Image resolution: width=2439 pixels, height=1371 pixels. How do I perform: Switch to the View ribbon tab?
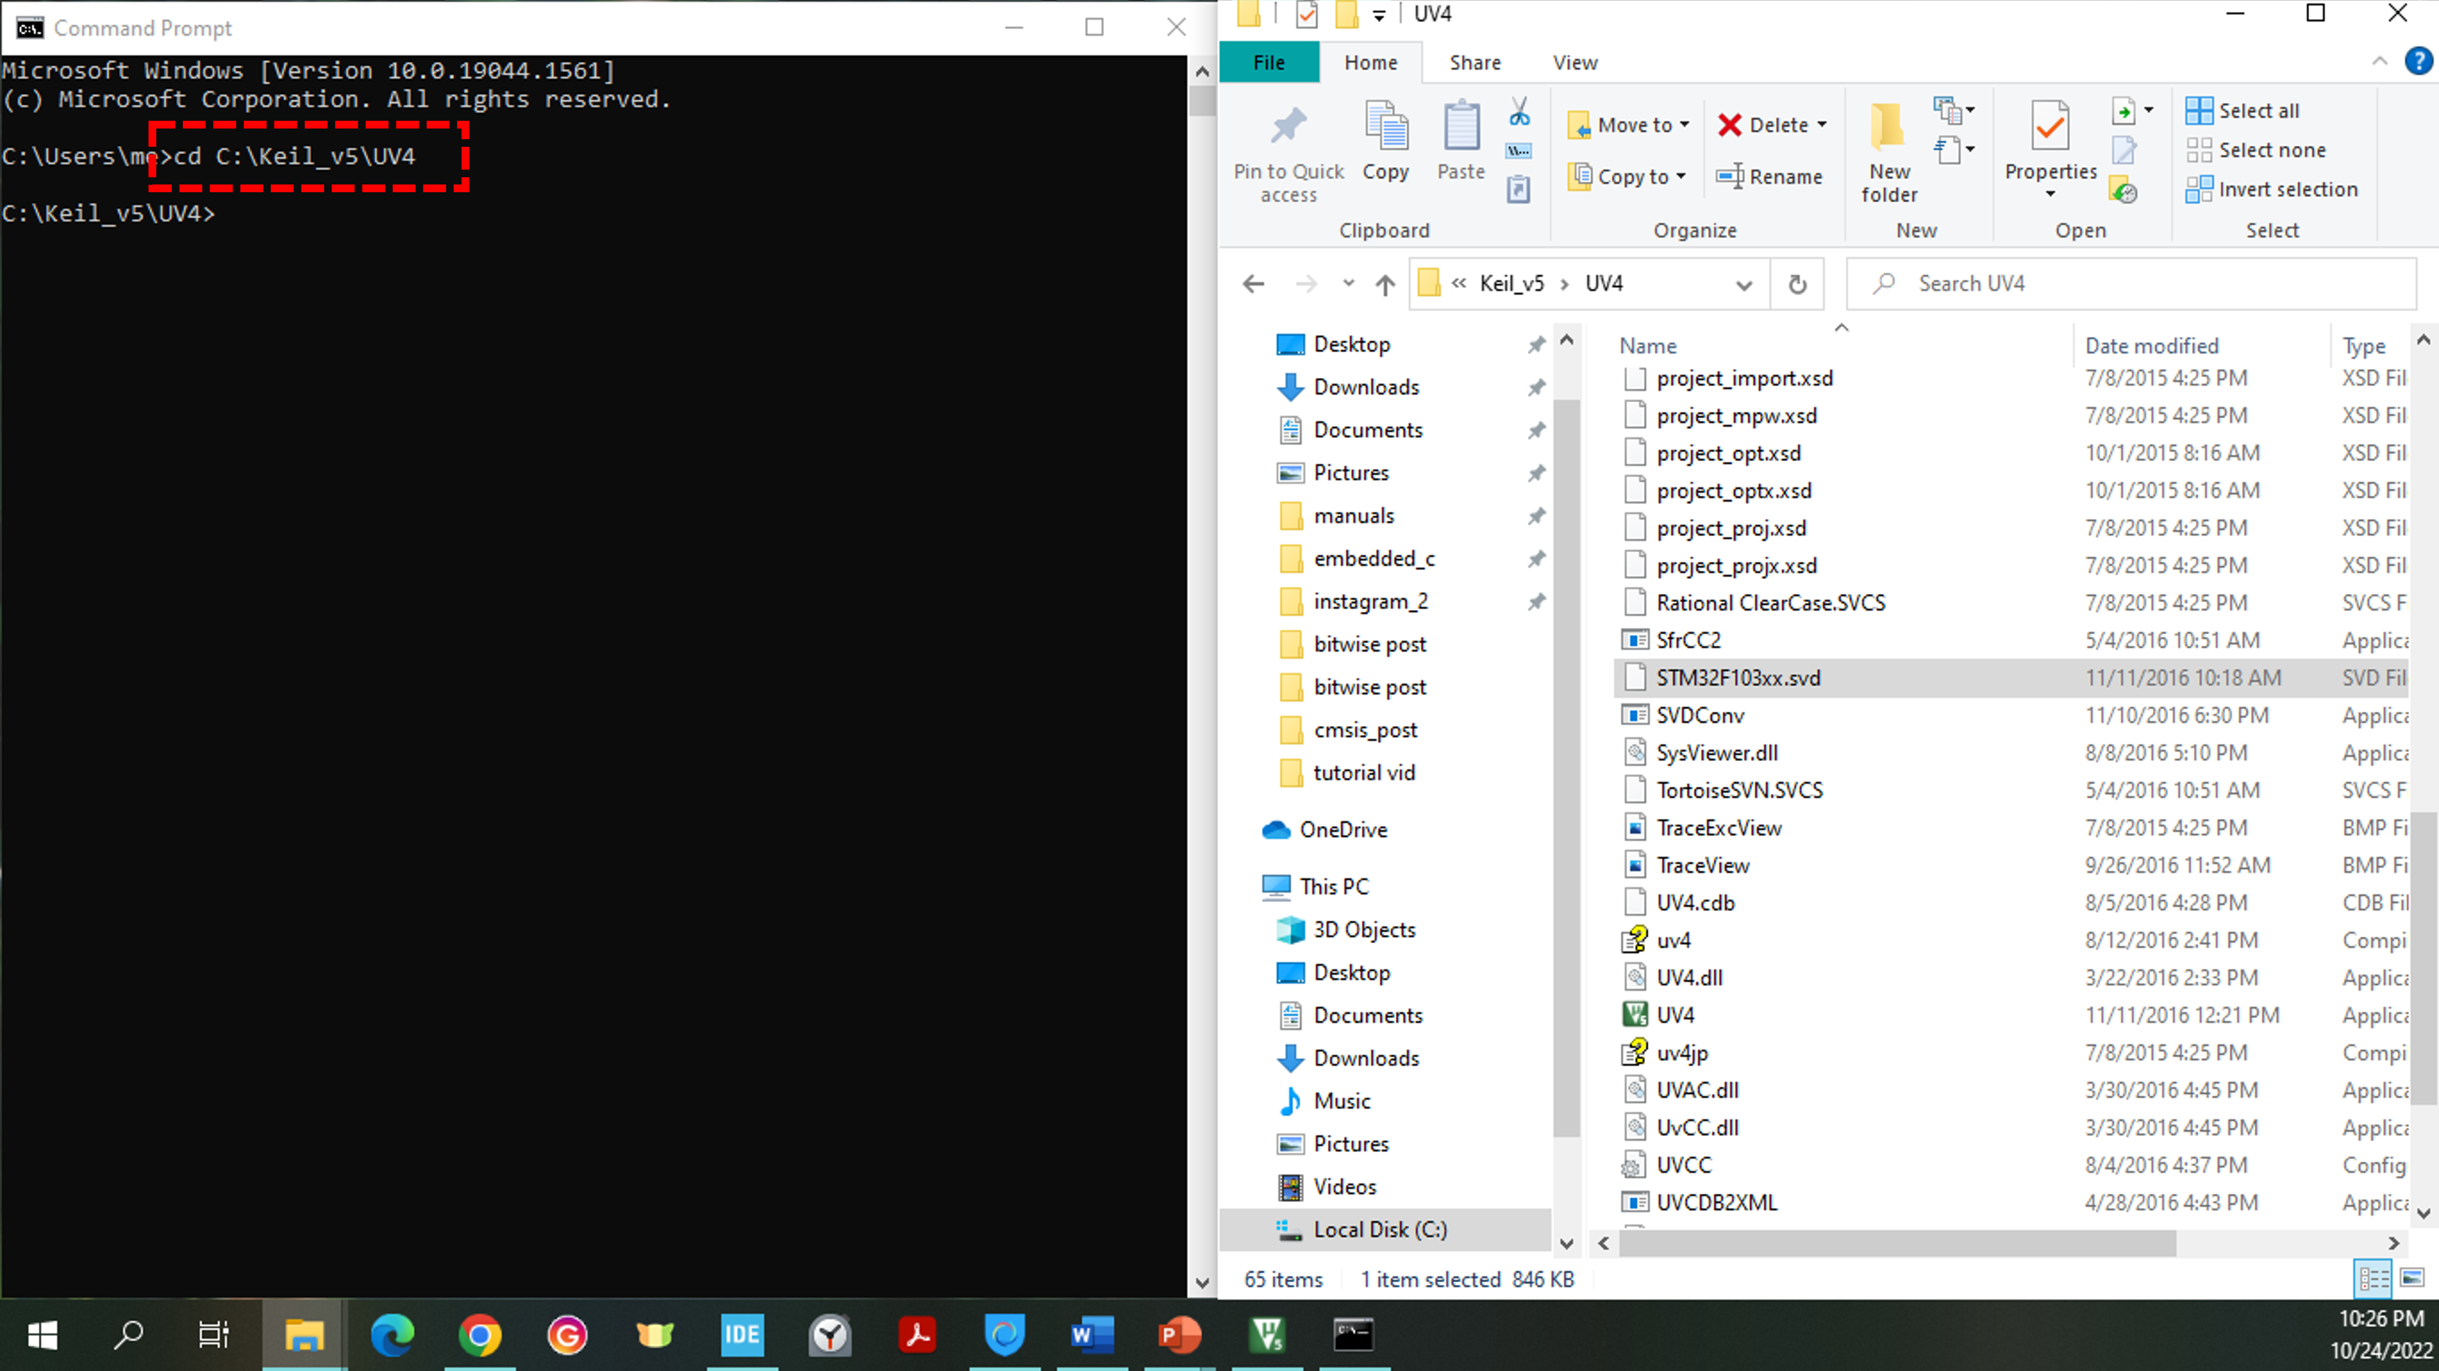click(1576, 63)
